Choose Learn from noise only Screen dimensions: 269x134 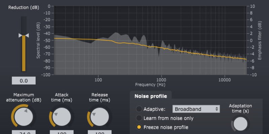[x=139, y=118]
